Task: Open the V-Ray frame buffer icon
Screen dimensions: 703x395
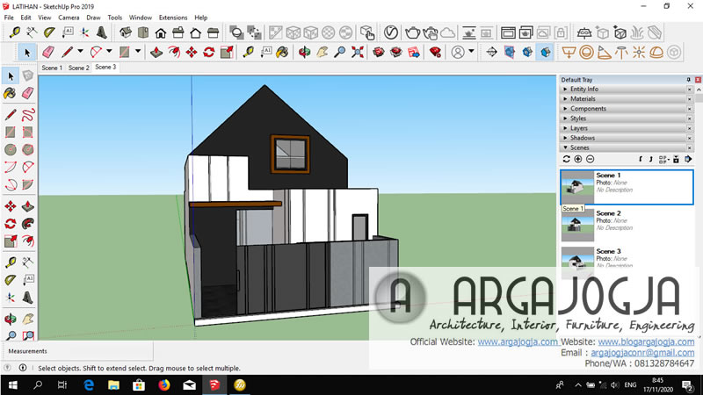Action: tap(508, 32)
